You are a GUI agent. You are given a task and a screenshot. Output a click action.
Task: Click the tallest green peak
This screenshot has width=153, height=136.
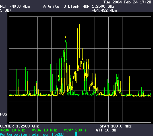click(x=64, y=16)
